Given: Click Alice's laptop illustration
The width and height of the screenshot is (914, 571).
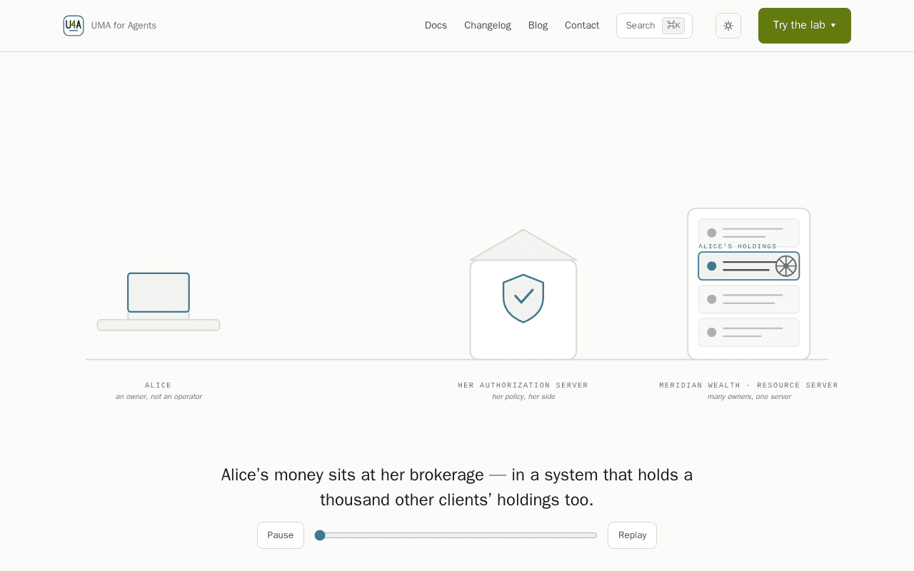Looking at the screenshot, I should coord(159,301).
